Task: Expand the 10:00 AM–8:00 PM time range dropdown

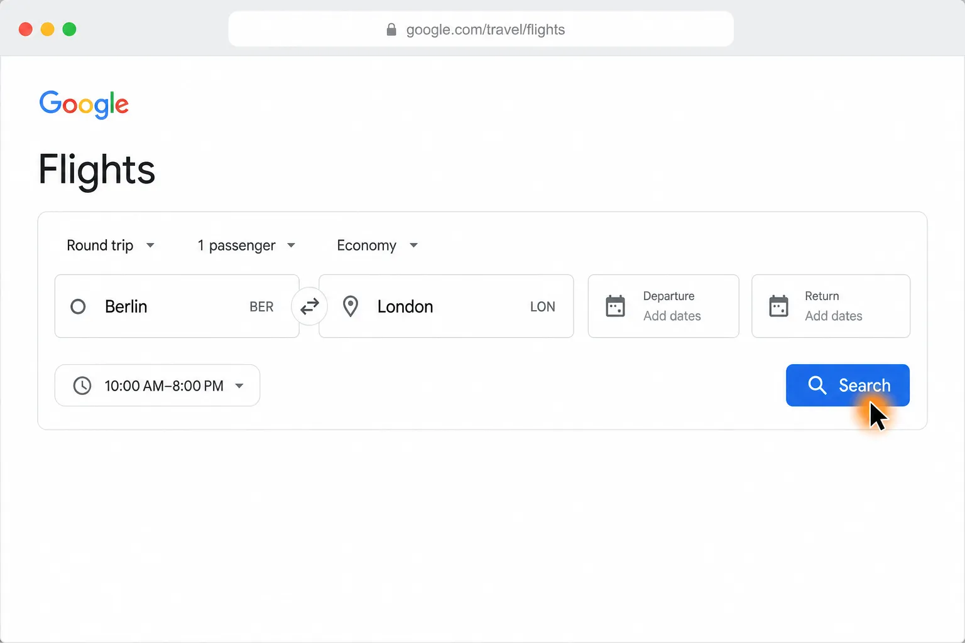Action: (x=157, y=386)
